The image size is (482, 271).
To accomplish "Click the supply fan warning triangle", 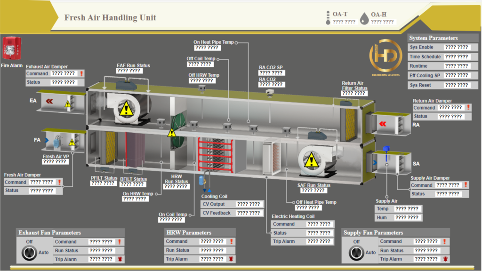I will [310, 161].
